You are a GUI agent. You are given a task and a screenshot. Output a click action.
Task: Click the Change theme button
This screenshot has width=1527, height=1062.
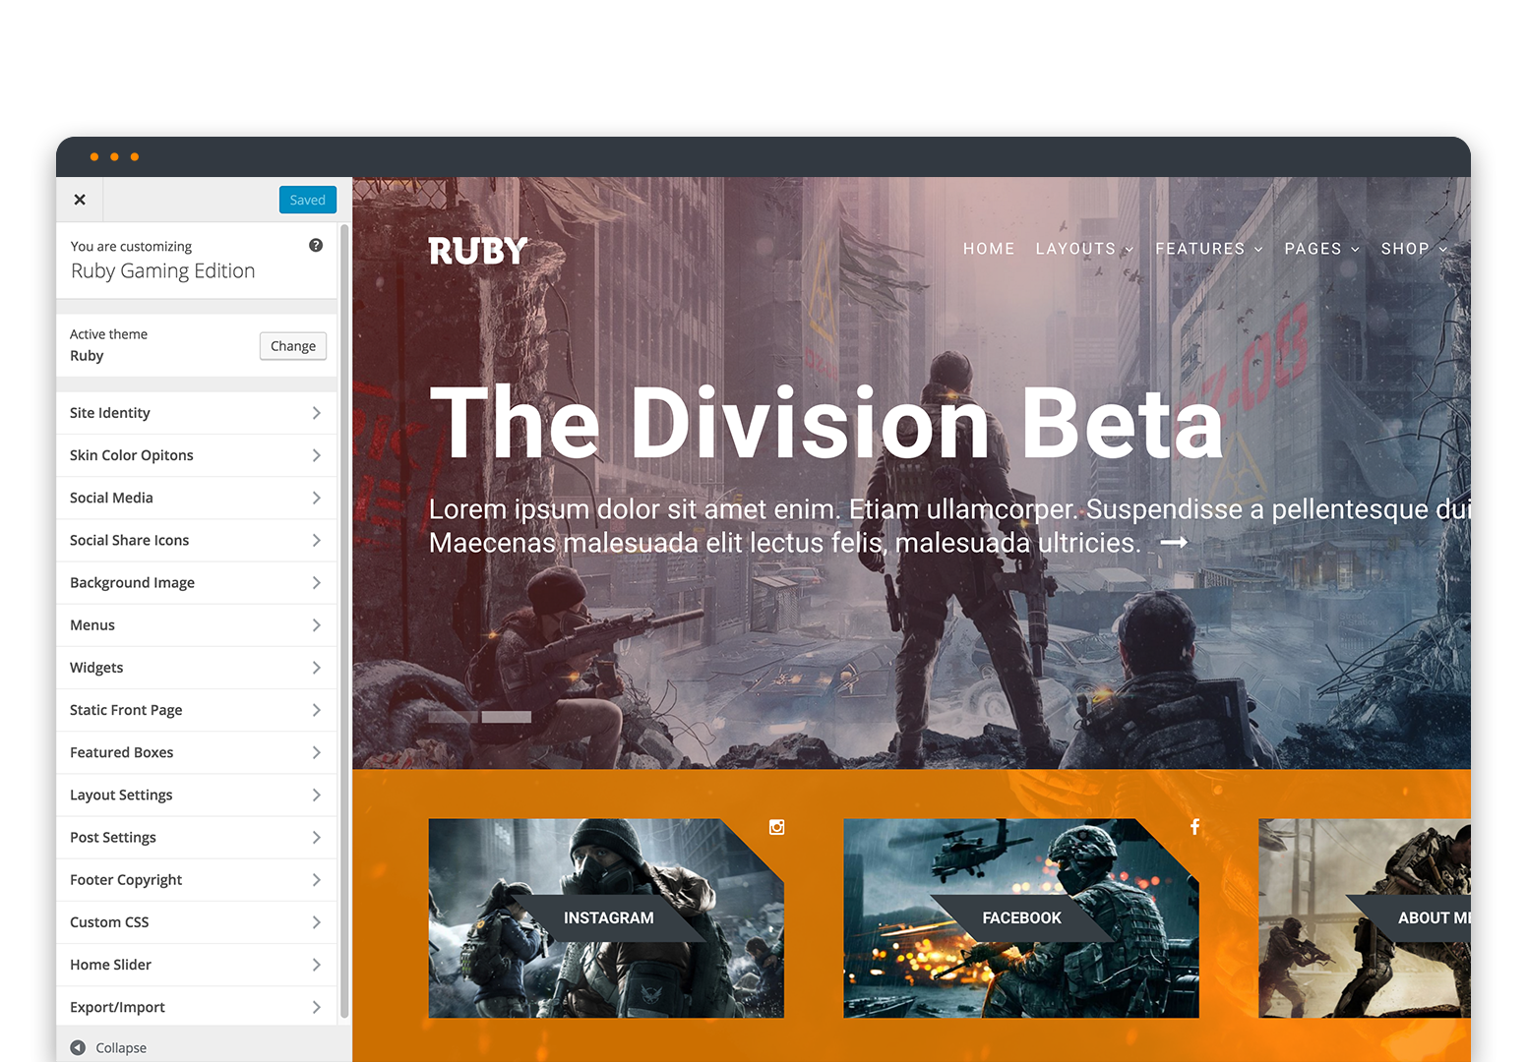coord(293,346)
